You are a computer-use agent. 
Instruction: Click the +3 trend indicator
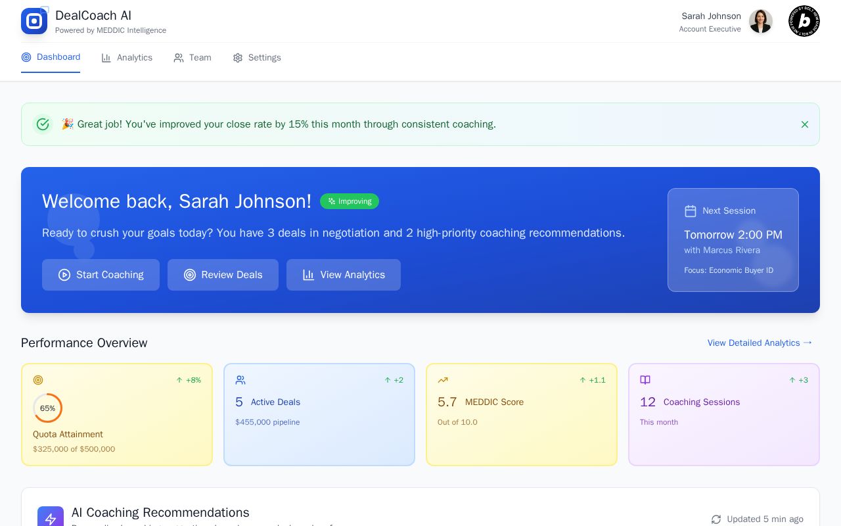[798, 380]
